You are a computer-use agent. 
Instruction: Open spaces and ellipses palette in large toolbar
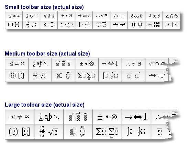tap(49, 117)
